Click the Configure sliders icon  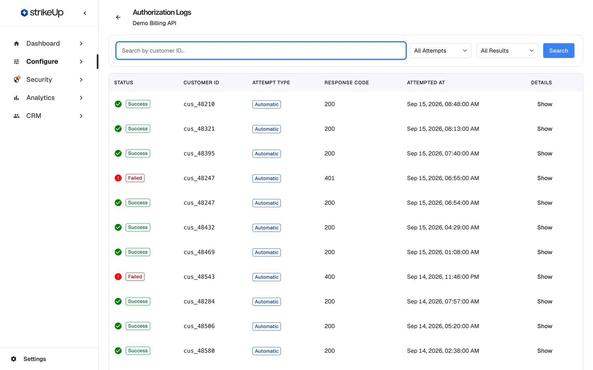pos(16,62)
